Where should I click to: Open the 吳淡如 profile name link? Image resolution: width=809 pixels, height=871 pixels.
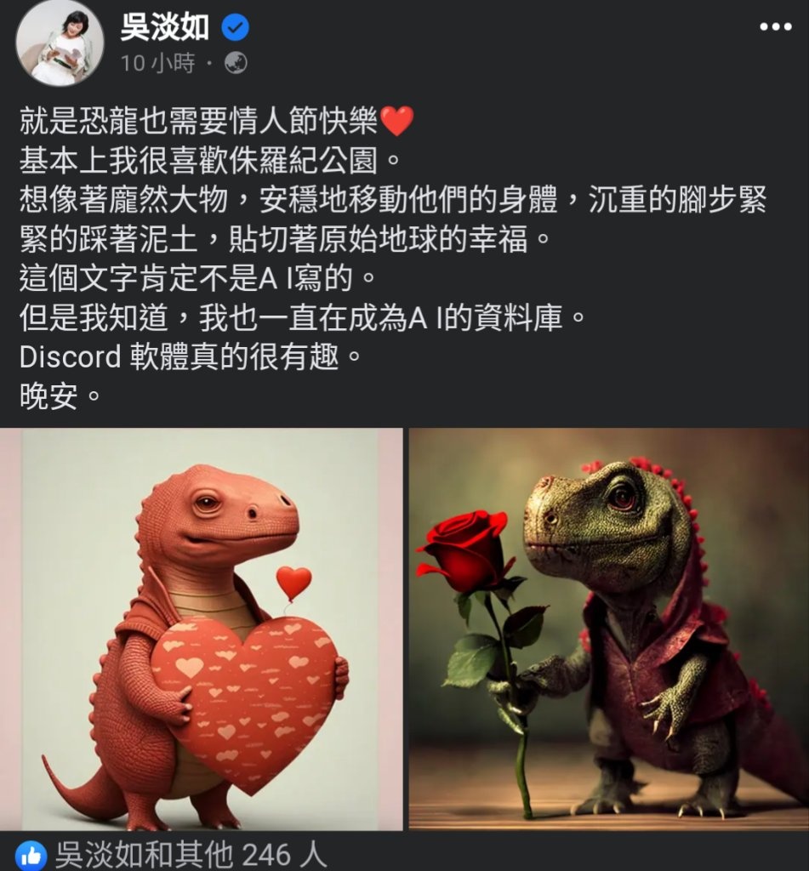coord(165,27)
